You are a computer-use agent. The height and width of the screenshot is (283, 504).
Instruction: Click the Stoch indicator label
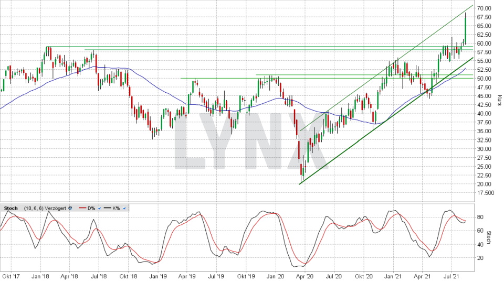(10, 209)
